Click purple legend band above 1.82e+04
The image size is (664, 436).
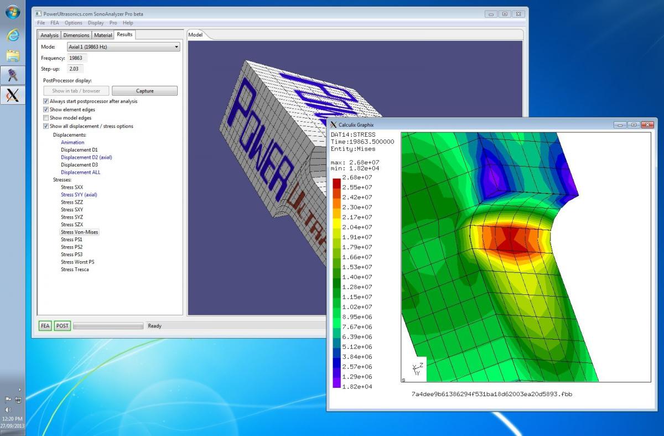point(336,382)
